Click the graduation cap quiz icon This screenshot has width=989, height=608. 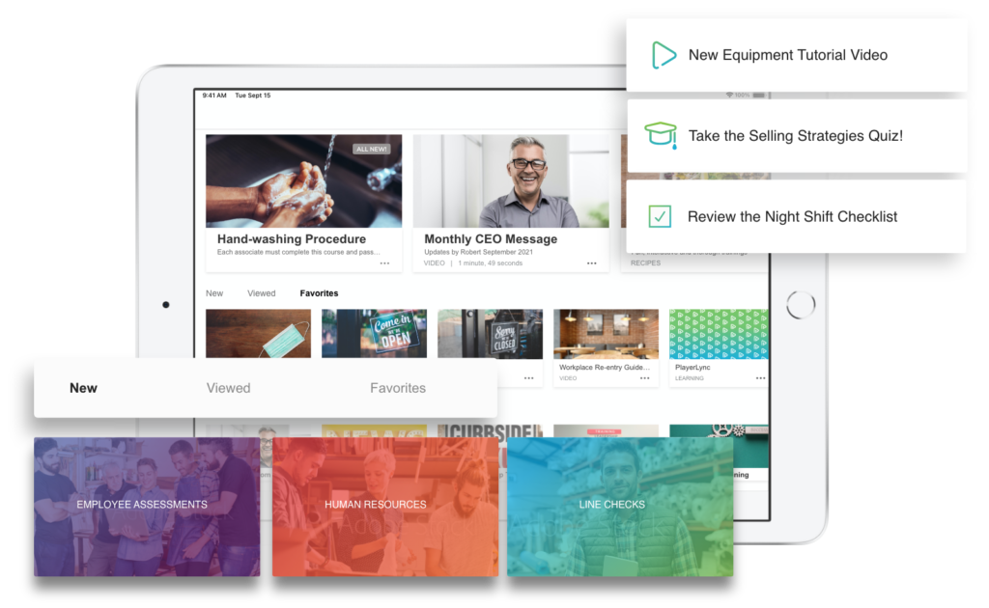coord(661,135)
